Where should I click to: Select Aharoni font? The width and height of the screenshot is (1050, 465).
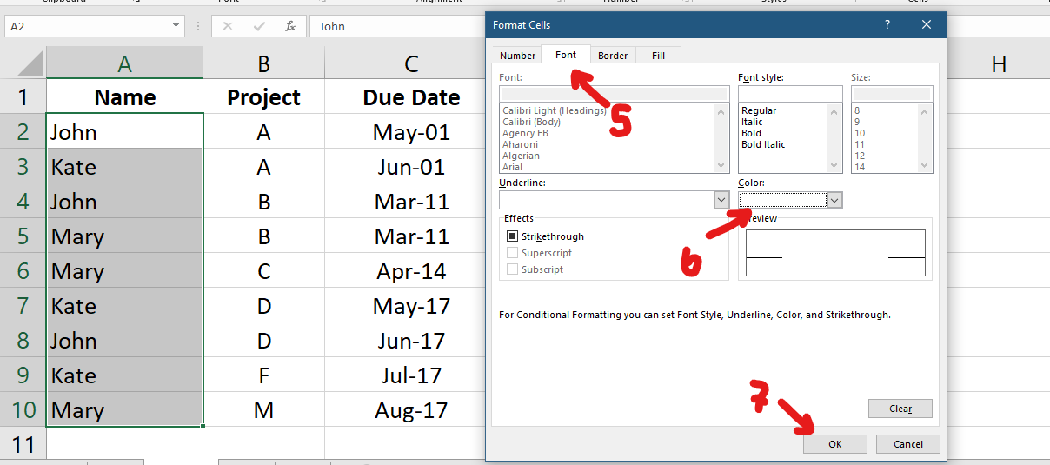[520, 144]
